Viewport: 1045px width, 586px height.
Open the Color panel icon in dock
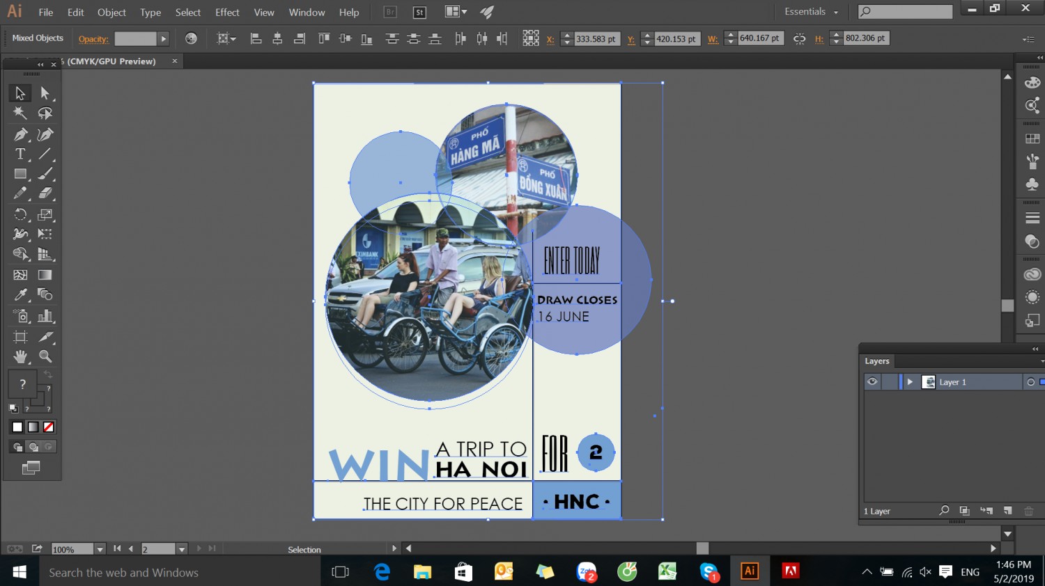tap(1032, 83)
